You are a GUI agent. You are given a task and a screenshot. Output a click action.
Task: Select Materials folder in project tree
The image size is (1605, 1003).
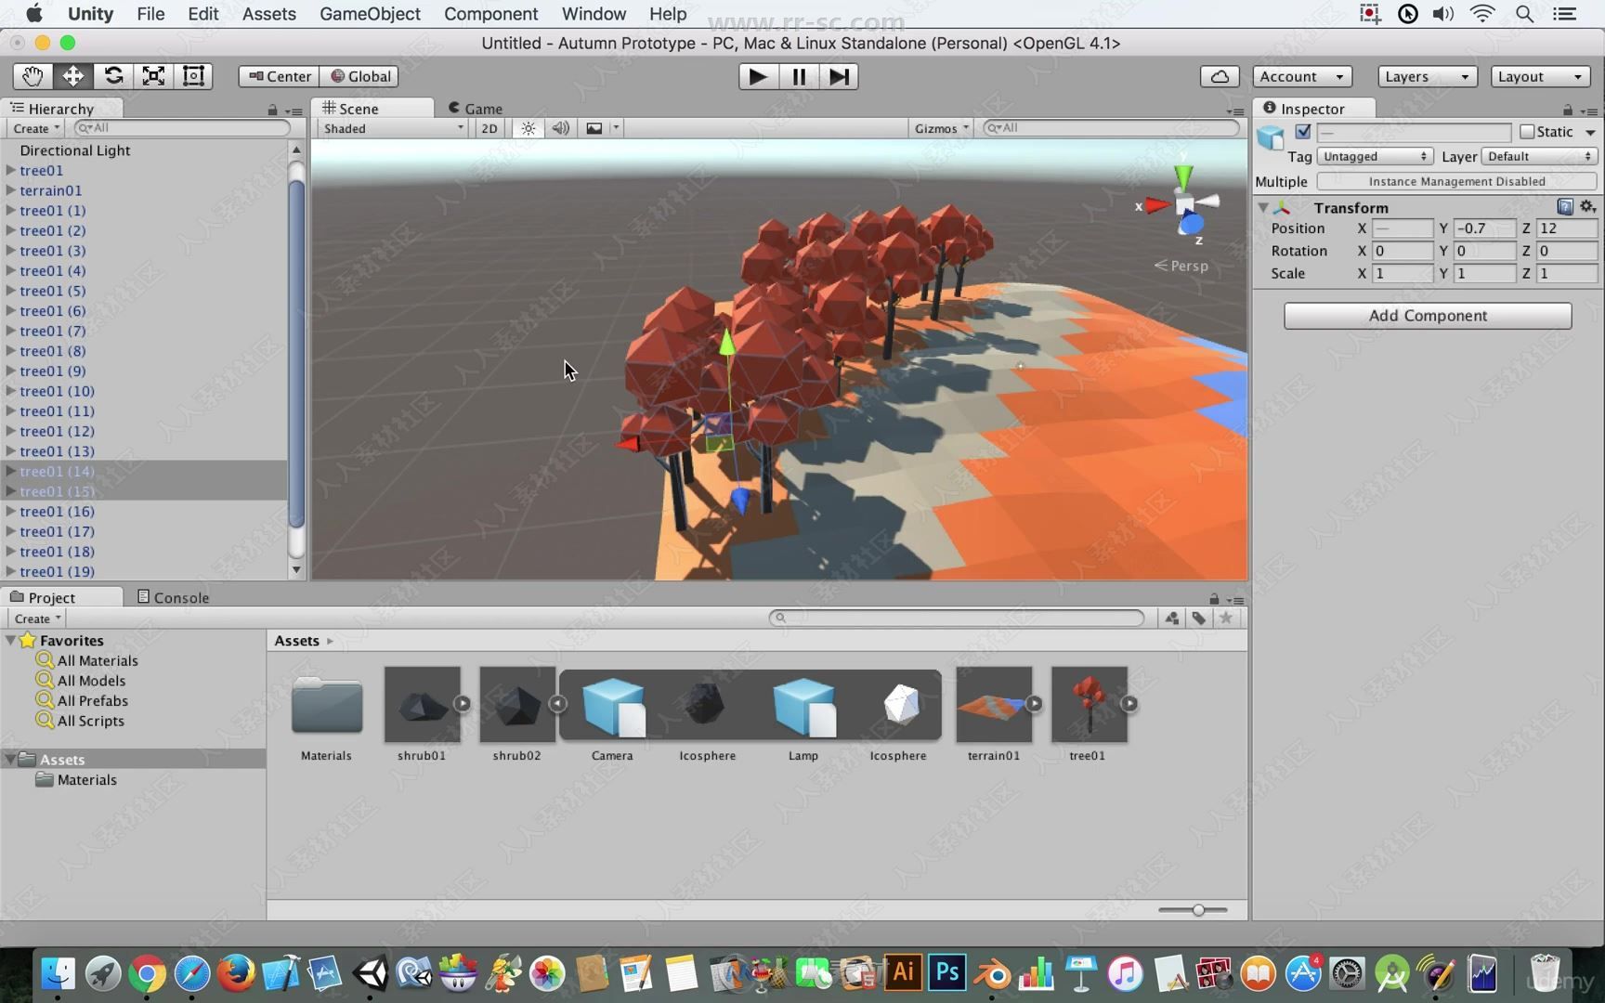pyautogui.click(x=86, y=780)
